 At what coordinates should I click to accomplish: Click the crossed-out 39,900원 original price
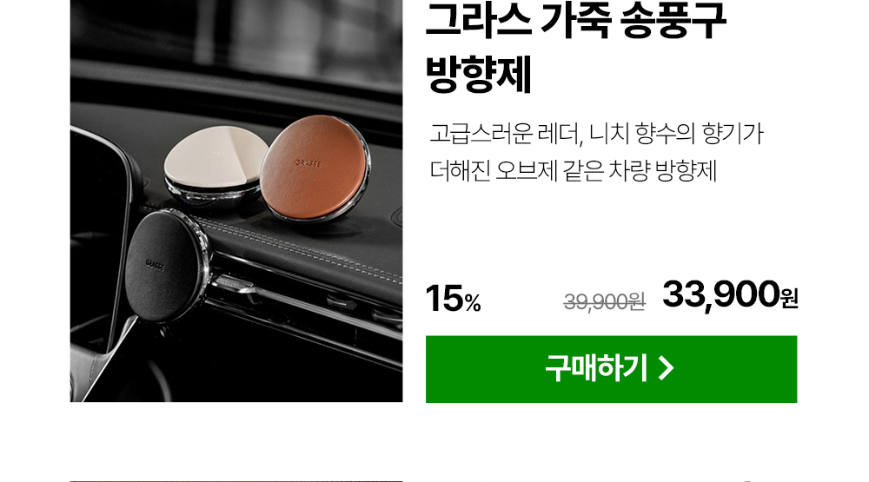pos(605,302)
